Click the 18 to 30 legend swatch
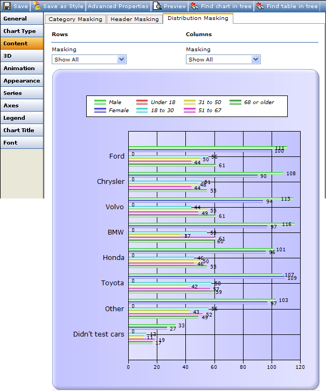Viewport: 326px width, 391px height. click(142, 110)
